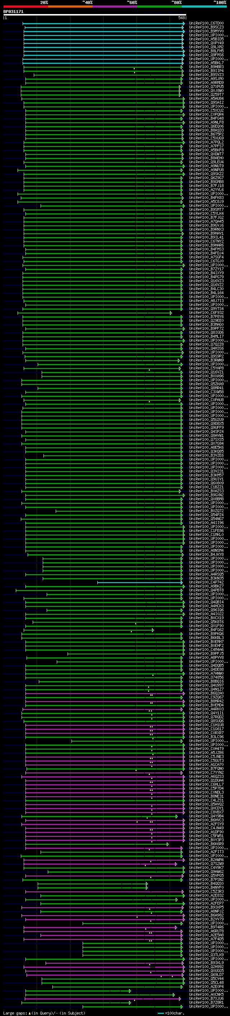Screen dimensions: 230x1016
Task: Select hit label UniRef100_A7ANW0
Action: [206, 673]
